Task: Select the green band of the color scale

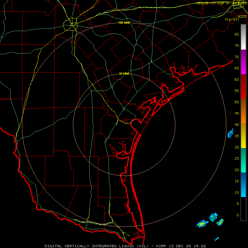Action: click(243, 160)
